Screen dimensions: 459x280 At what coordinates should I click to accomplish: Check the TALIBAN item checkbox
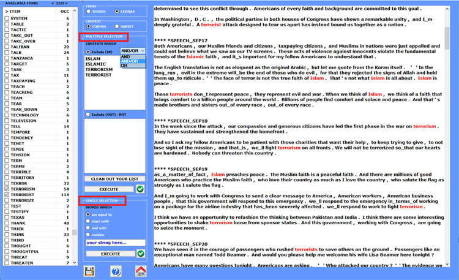tap(7, 47)
